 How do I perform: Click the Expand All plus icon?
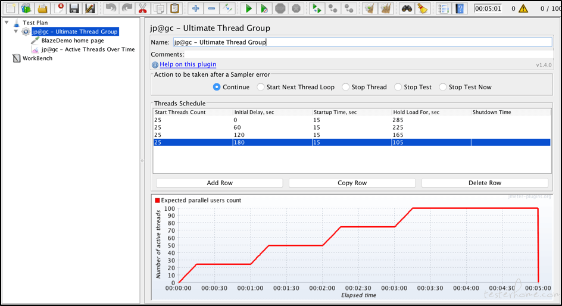pyautogui.click(x=196, y=8)
